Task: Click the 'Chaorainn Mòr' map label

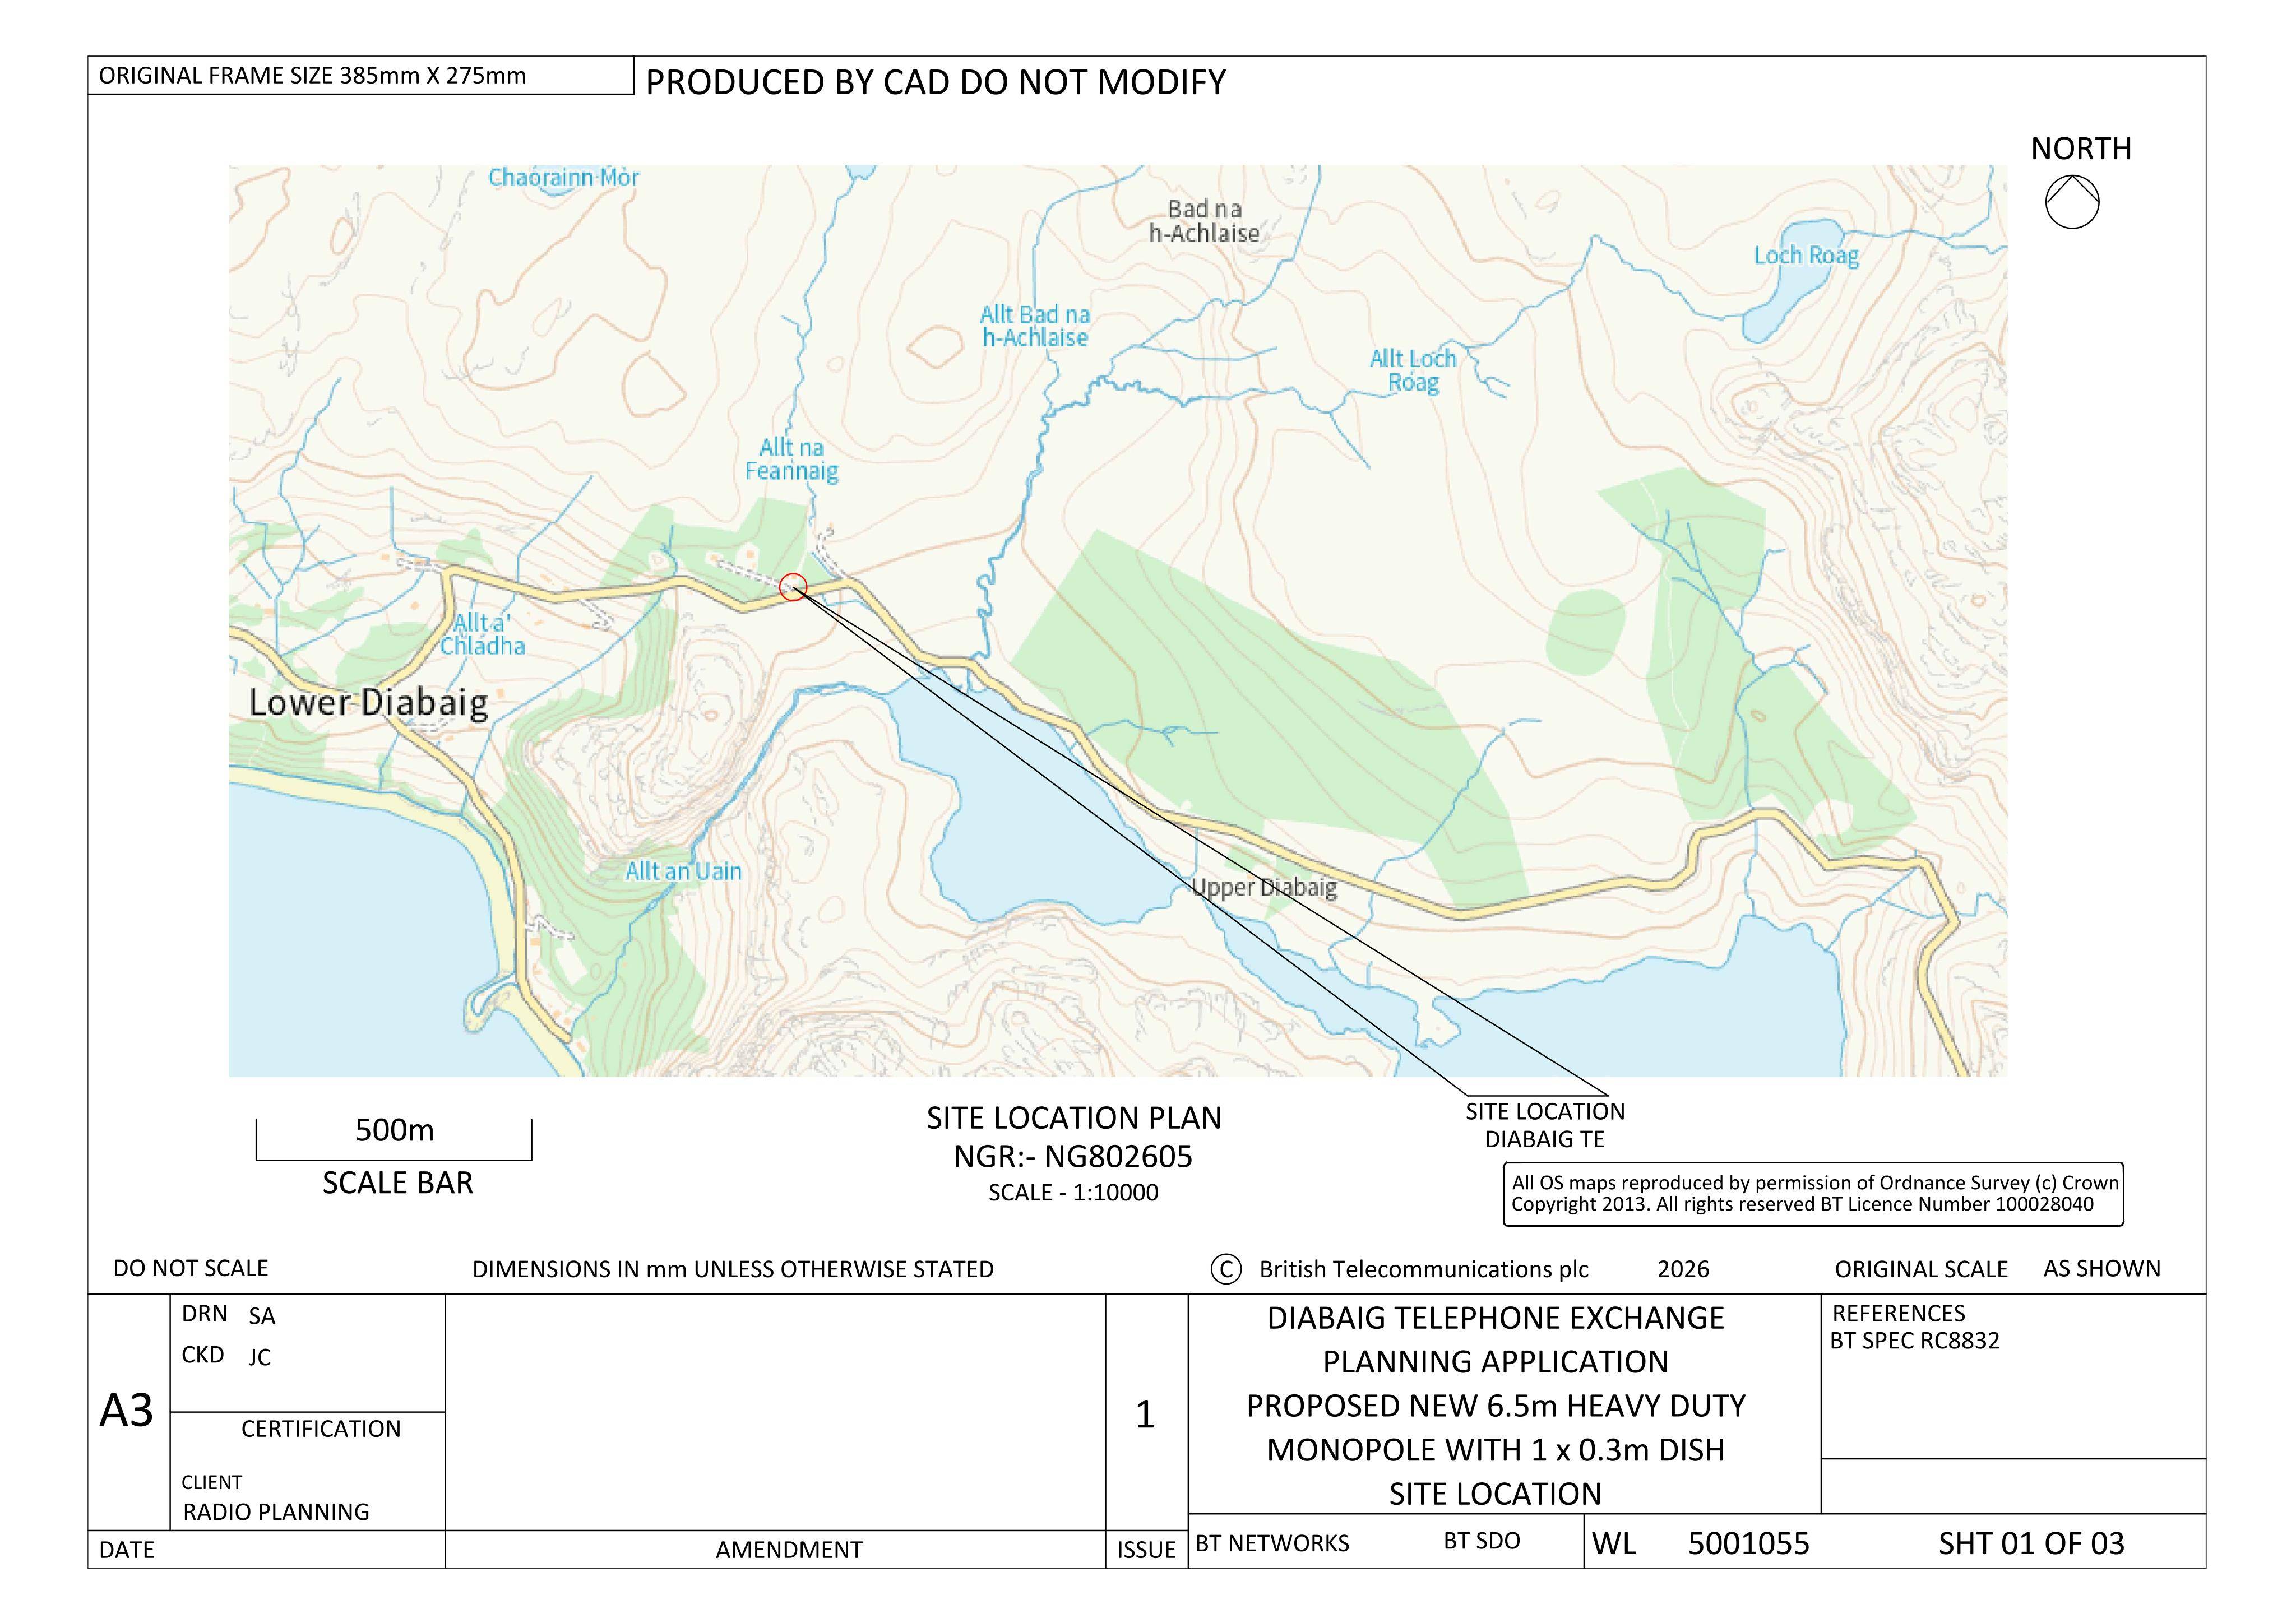Action: [563, 177]
